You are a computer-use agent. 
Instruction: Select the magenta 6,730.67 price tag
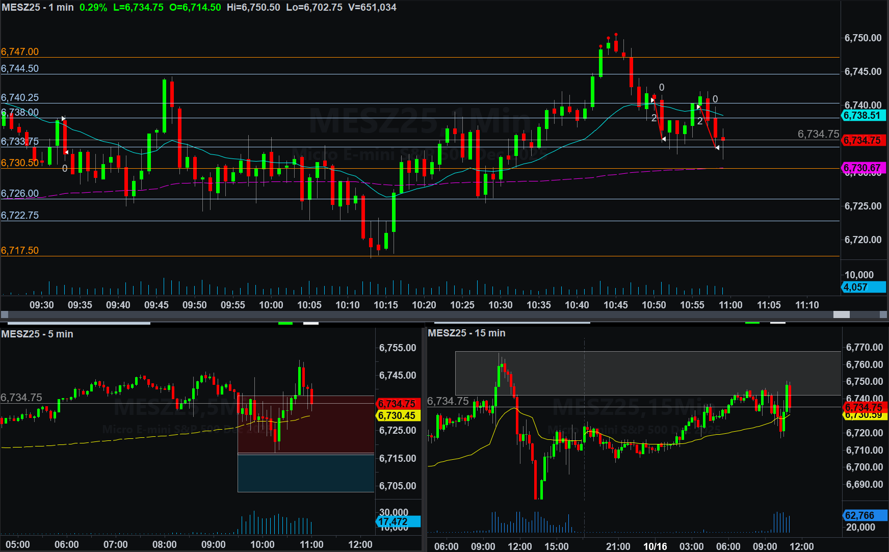pyautogui.click(x=864, y=168)
